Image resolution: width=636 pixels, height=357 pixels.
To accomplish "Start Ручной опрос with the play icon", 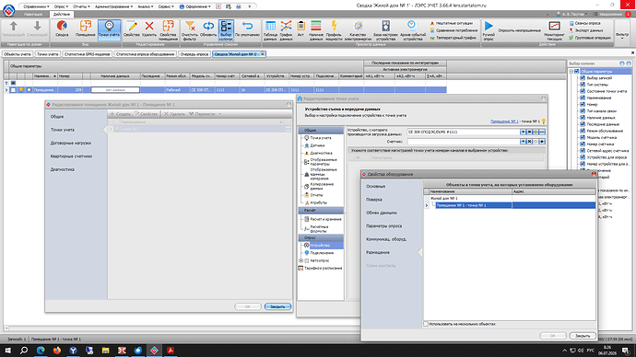I will [x=489, y=26].
